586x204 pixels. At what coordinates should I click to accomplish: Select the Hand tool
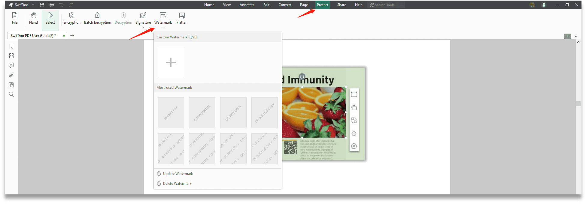pyautogui.click(x=33, y=18)
